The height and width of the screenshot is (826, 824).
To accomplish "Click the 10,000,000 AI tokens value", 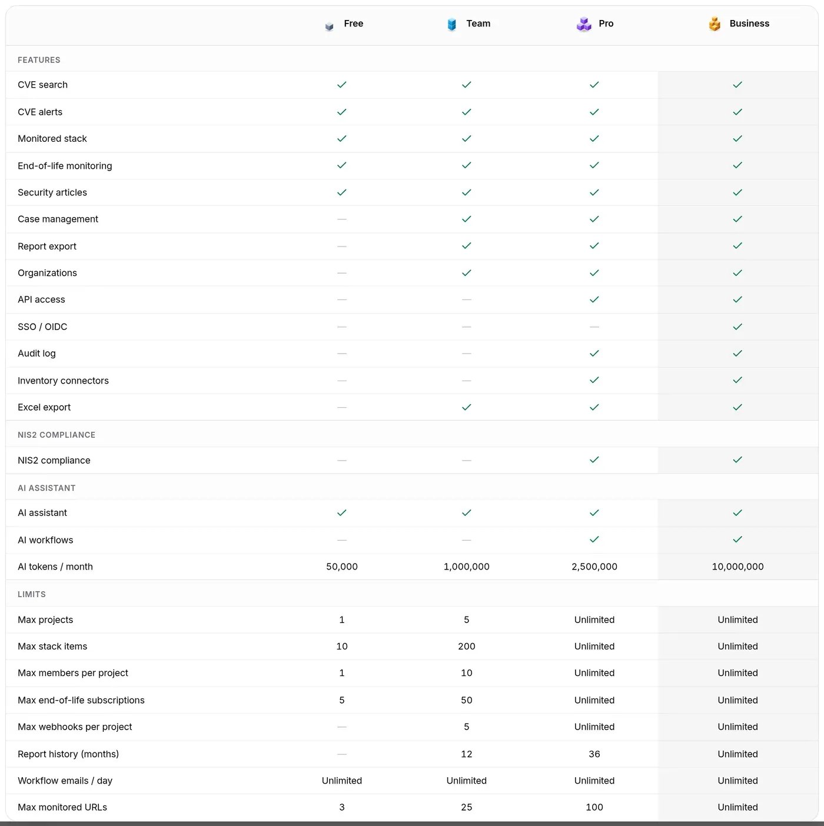I will tap(737, 567).
